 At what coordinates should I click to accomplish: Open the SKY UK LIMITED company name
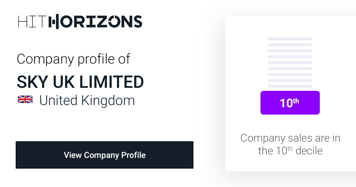80,82
